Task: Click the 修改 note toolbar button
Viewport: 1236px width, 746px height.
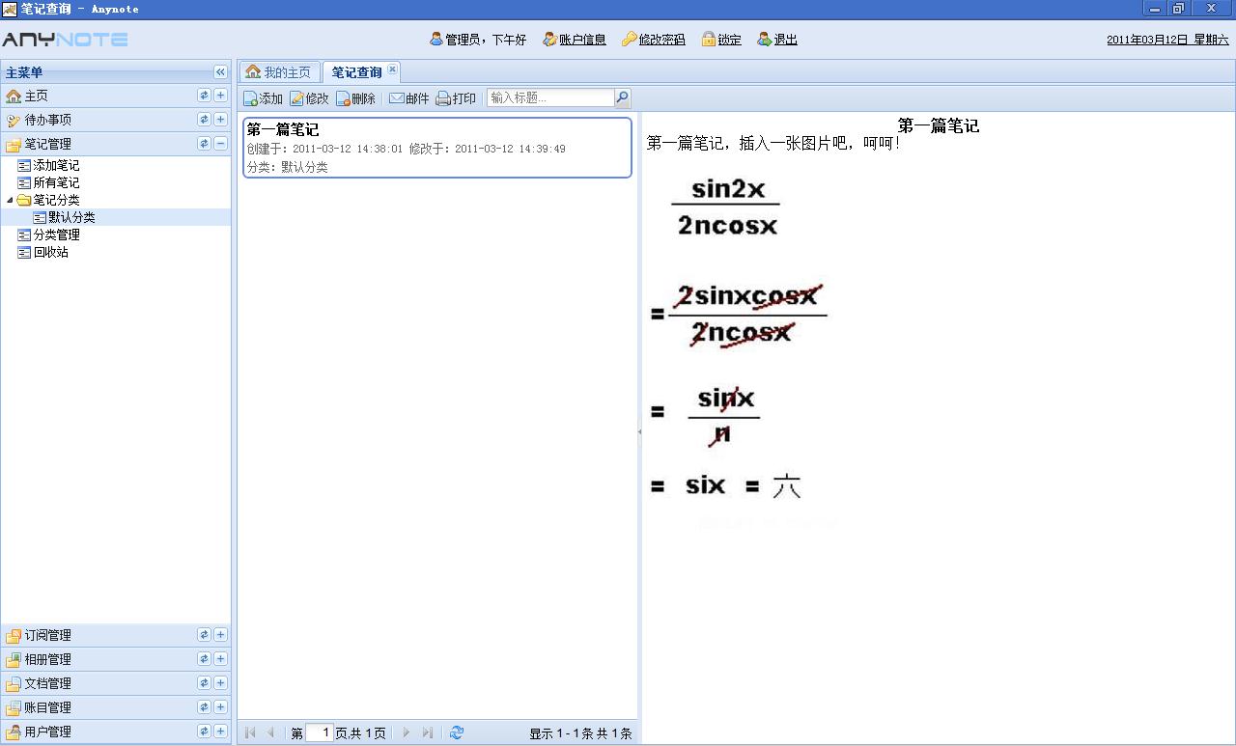Action: [309, 98]
